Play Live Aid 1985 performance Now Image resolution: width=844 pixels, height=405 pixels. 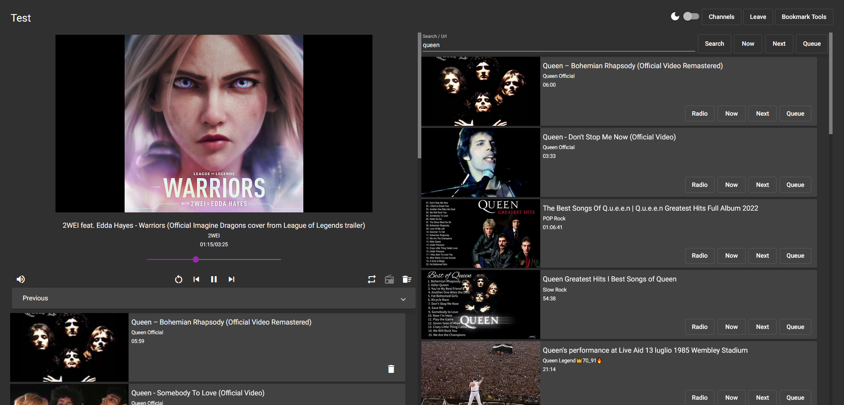point(732,398)
